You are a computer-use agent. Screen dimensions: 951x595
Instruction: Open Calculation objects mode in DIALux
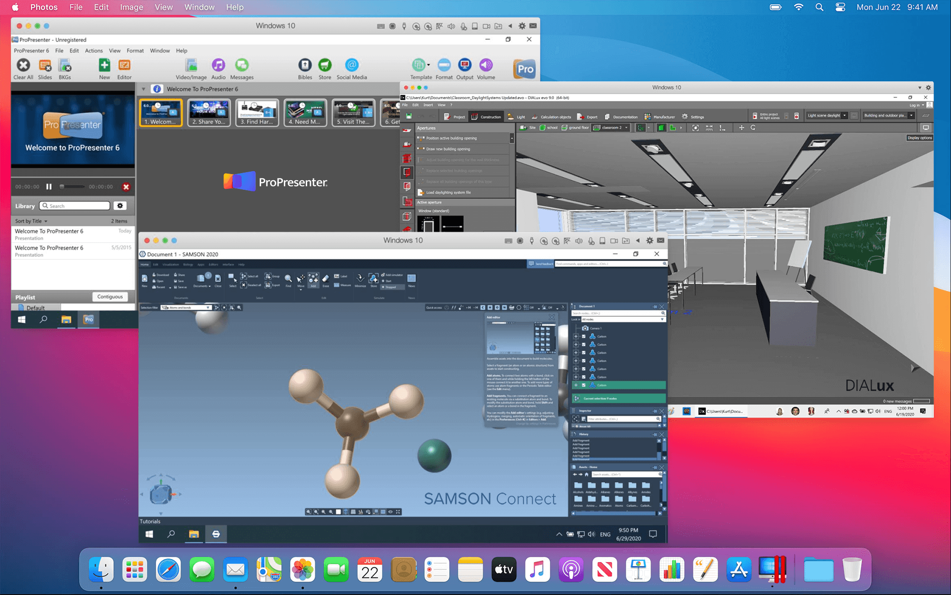556,117
